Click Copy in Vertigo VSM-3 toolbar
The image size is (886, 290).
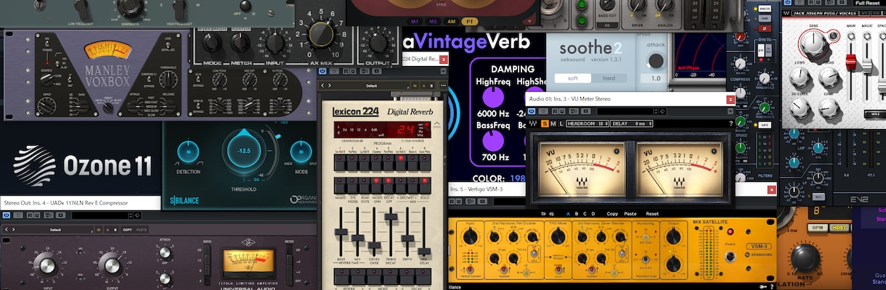pos(612,214)
